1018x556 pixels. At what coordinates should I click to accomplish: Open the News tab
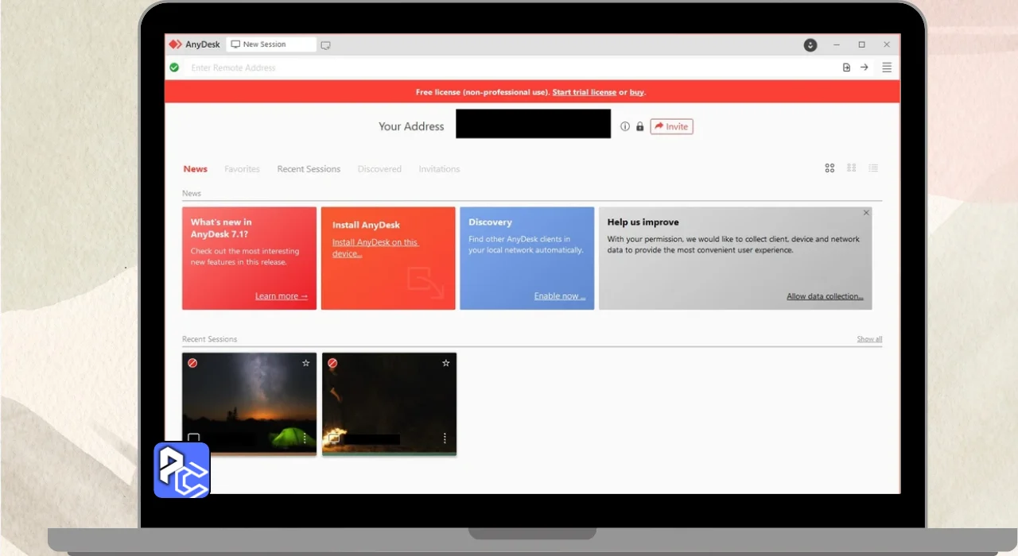pyautogui.click(x=195, y=169)
